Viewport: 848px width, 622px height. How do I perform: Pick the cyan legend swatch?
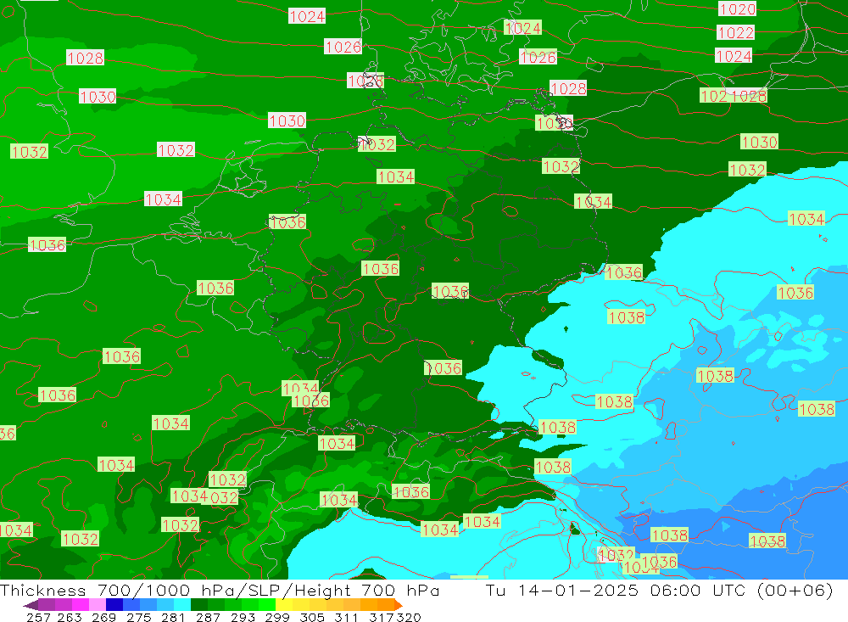tap(182, 605)
